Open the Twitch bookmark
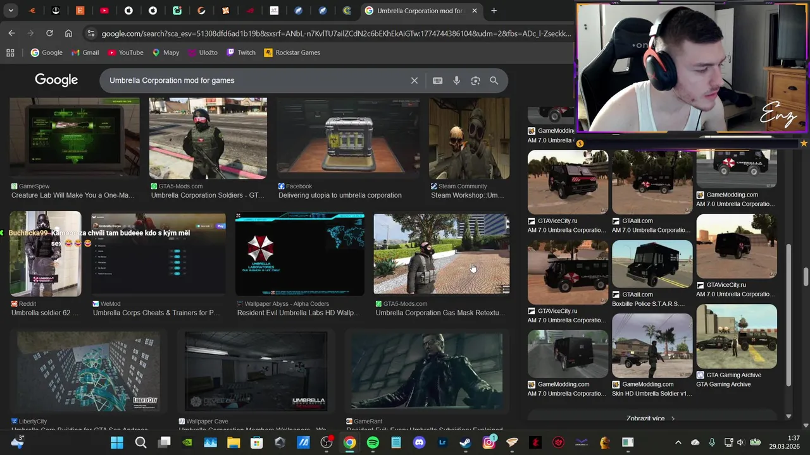This screenshot has width=810, height=455. 241,52
